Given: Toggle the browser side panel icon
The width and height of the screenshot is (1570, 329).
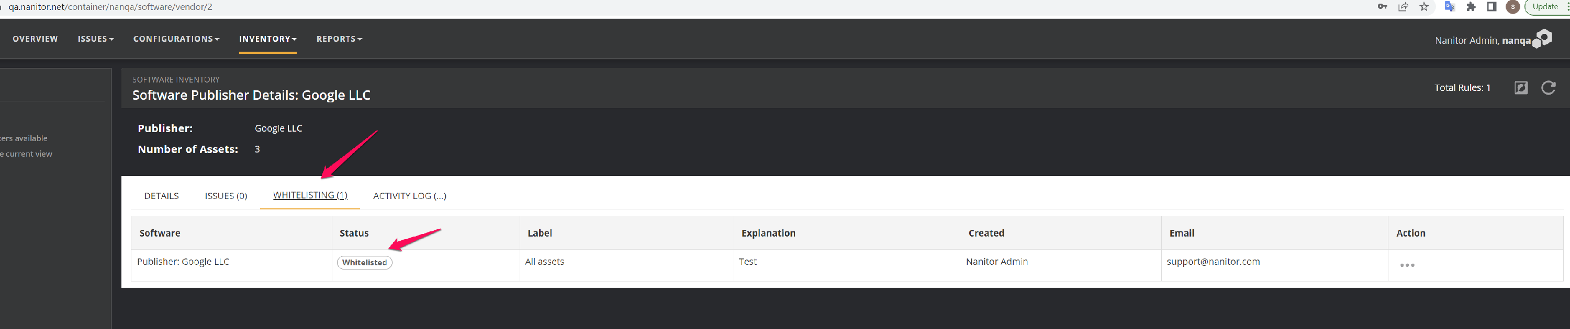Looking at the screenshot, I should click(x=1491, y=7).
